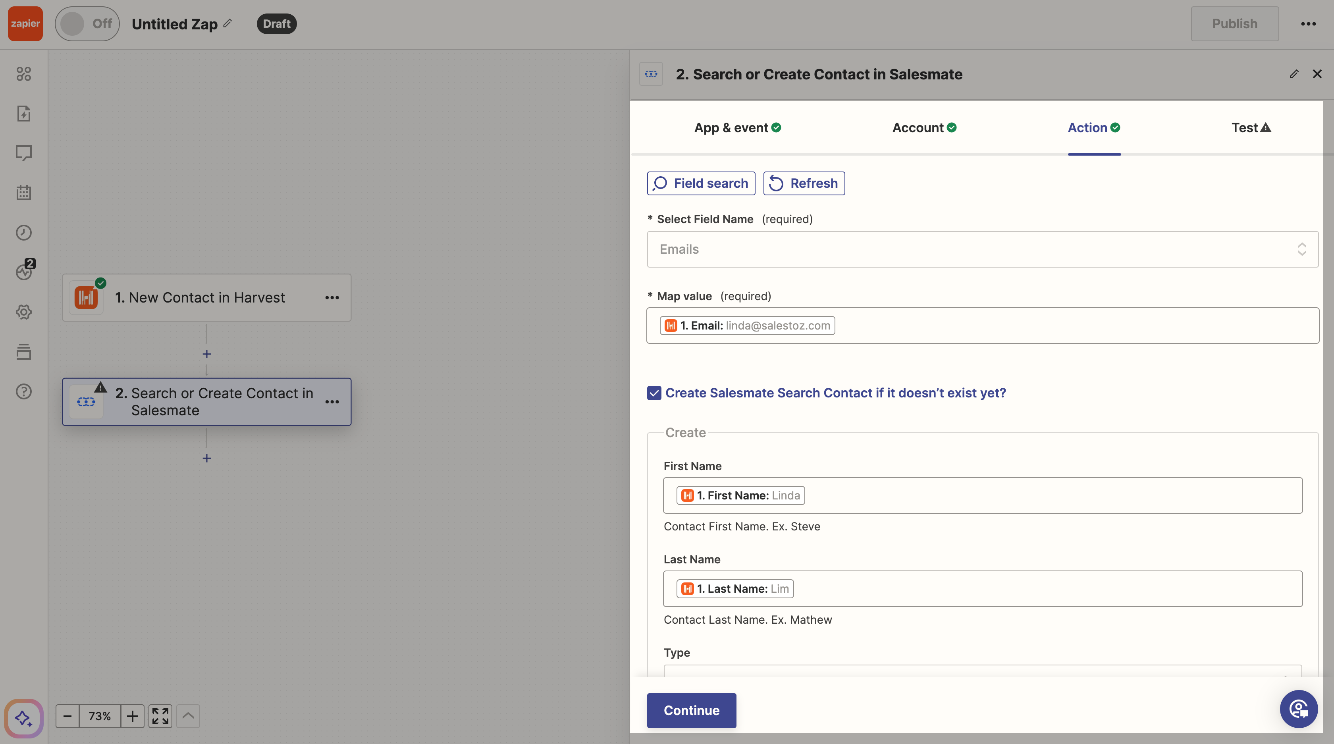
Task: Open the history clock icon in sidebar
Action: pos(24,233)
